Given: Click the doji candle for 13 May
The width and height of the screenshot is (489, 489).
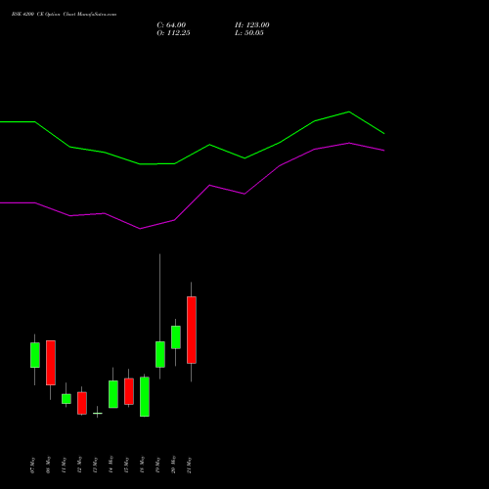Looking at the screenshot, I should [x=98, y=413].
